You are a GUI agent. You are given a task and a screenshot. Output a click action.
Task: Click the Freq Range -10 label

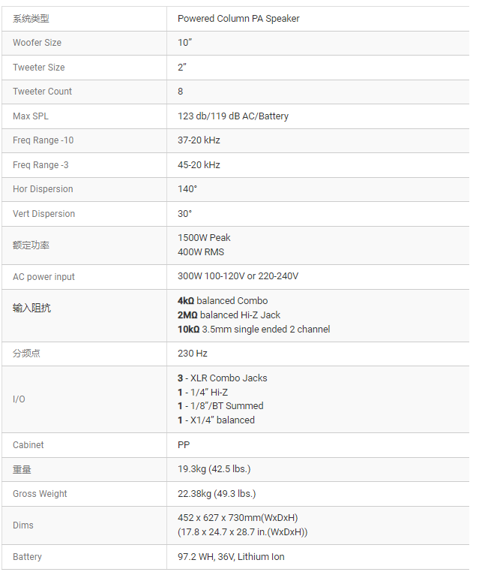click(x=43, y=140)
